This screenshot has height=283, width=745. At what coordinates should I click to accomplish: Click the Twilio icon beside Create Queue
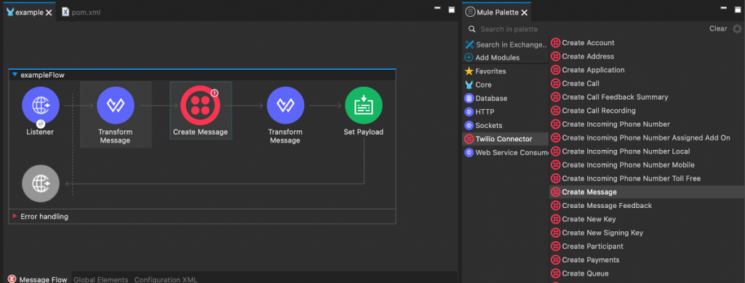coord(555,274)
